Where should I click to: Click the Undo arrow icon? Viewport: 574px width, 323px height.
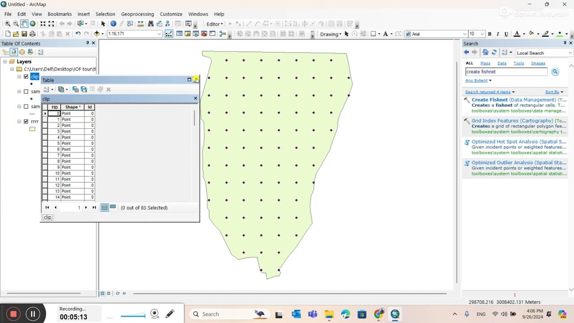[78, 34]
